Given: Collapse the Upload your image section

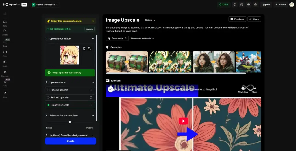Looking at the screenshot, I should (93, 38).
